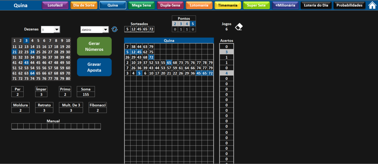This screenshot has width=378, height=164.
Task: Click drawn number 5 in Sorteados
Action: [127, 29]
